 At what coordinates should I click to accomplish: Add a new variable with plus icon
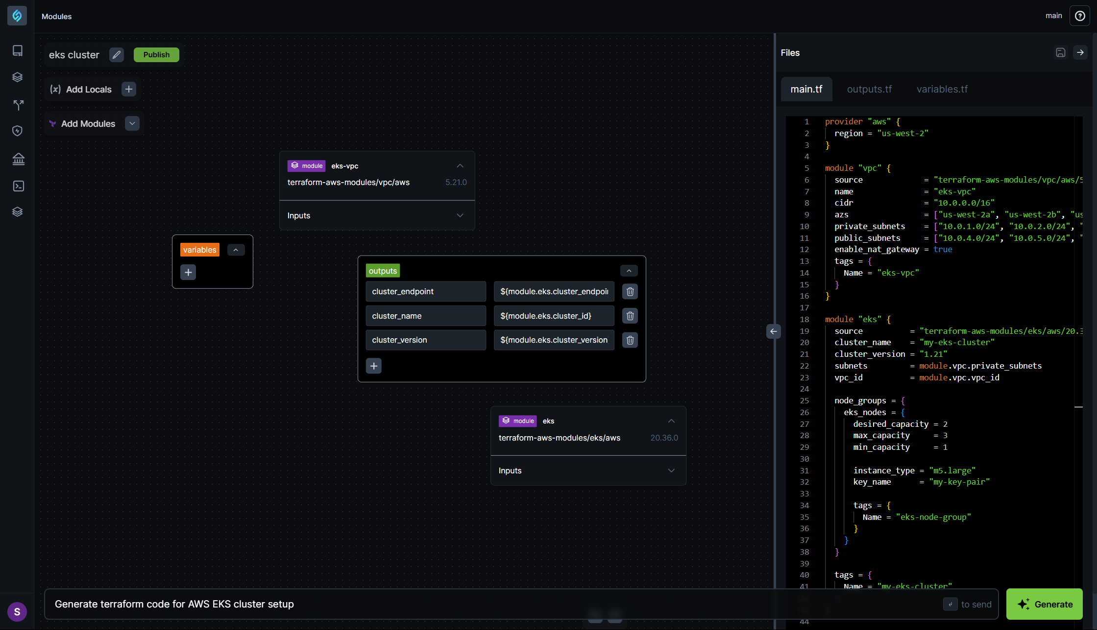coord(188,272)
